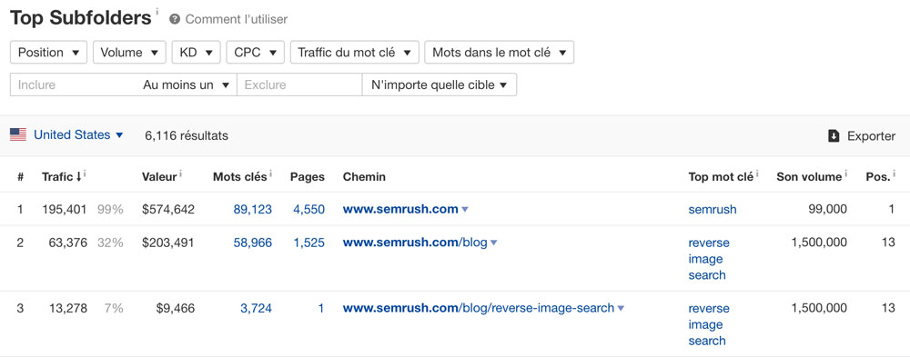This screenshot has width=910, height=357.
Task: Open the Au moins un selector
Action: tap(186, 84)
